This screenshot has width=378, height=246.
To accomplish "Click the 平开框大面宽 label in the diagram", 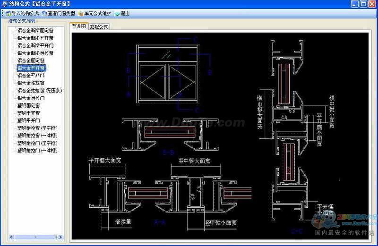I will click(104, 160).
